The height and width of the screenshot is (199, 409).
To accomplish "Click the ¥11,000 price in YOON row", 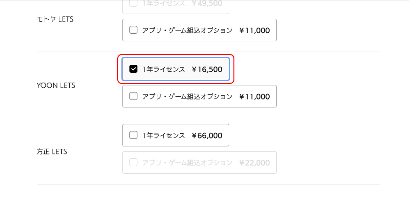I will click(254, 97).
